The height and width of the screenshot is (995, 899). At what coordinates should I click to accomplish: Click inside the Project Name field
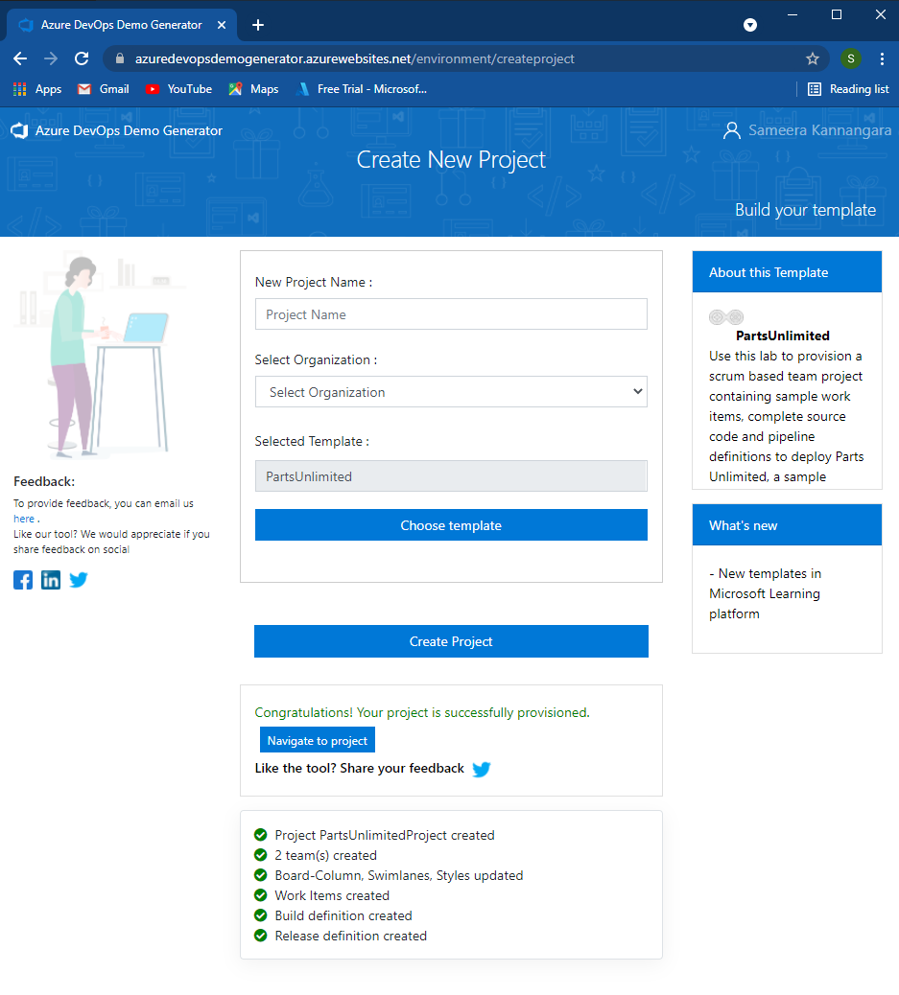point(450,313)
